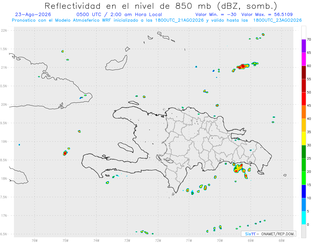Click the cyan 0–5 dBZ band
The image size is (316, 244).
(x=304, y=218)
